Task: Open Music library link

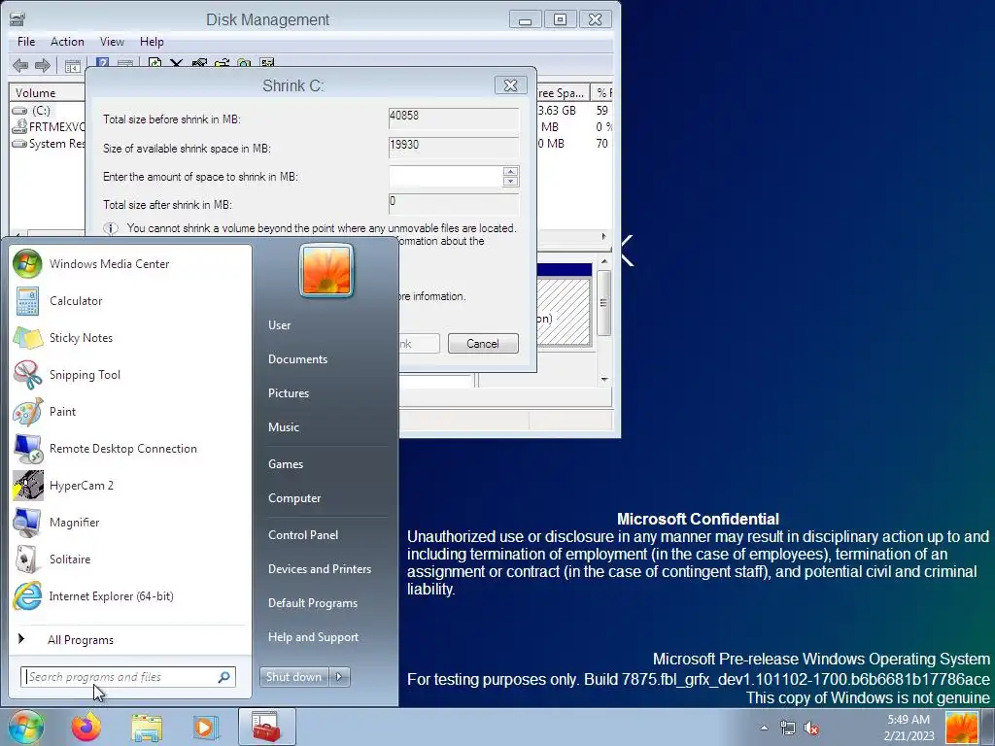Action: [284, 427]
